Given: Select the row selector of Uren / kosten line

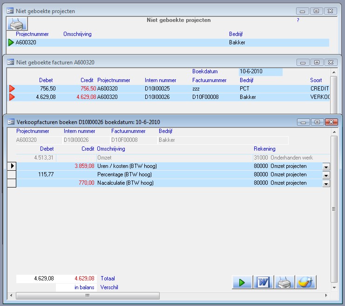Looking at the screenshot, I should (x=12, y=166).
